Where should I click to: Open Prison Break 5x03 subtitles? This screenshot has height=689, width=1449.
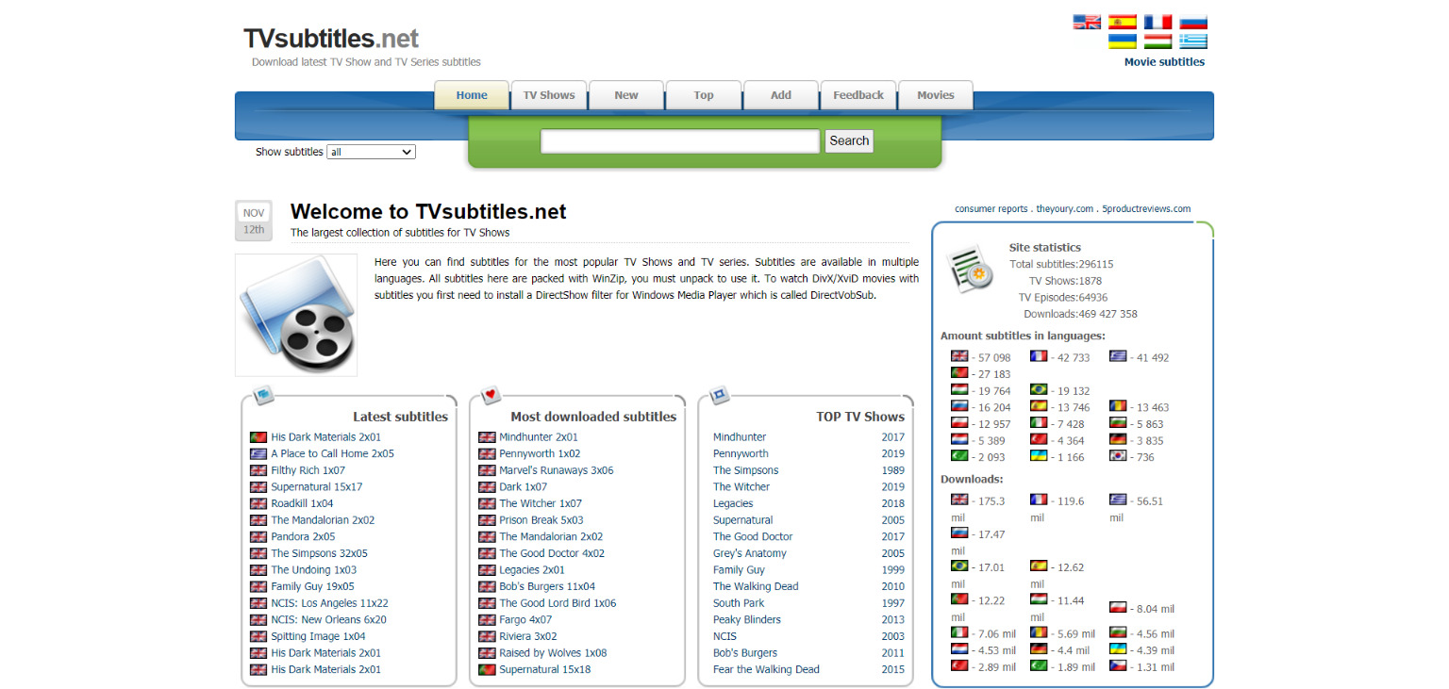pyautogui.click(x=541, y=520)
